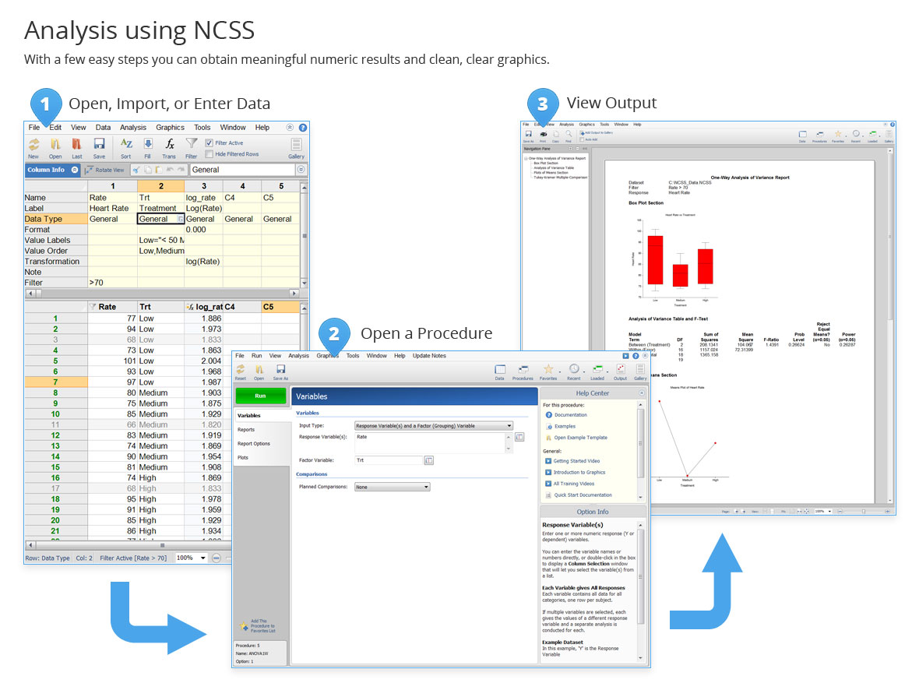Open the Analysis menu in the data window
Image resolution: width=919 pixels, height=690 pixels.
coord(132,127)
